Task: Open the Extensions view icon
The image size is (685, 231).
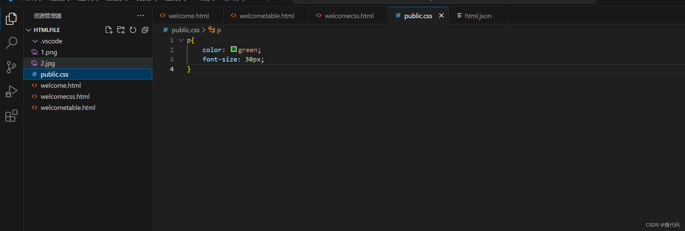Action: point(11,116)
